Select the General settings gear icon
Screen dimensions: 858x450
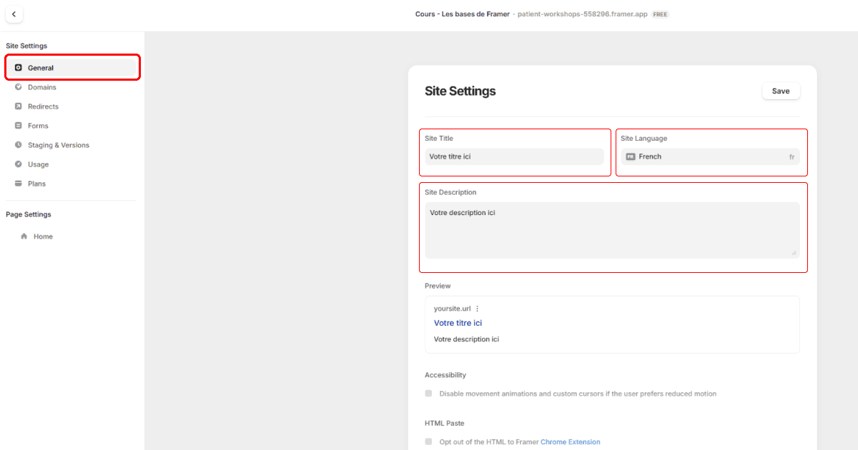tap(19, 67)
